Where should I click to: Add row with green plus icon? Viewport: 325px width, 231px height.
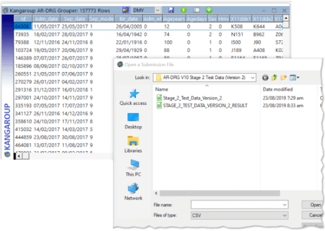(x=209, y=10)
